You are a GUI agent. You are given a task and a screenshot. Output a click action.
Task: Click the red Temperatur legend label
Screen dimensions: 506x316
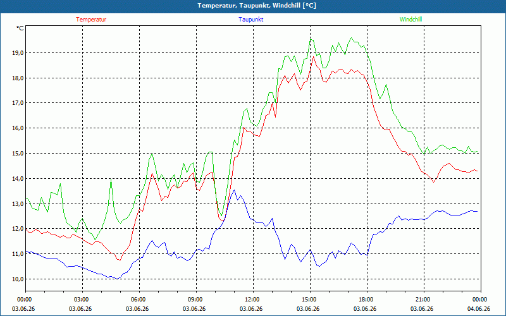pyautogui.click(x=91, y=20)
